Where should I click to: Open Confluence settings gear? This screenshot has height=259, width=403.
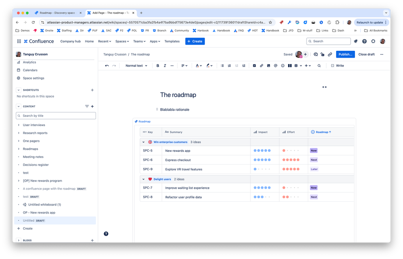pyautogui.click(x=373, y=41)
